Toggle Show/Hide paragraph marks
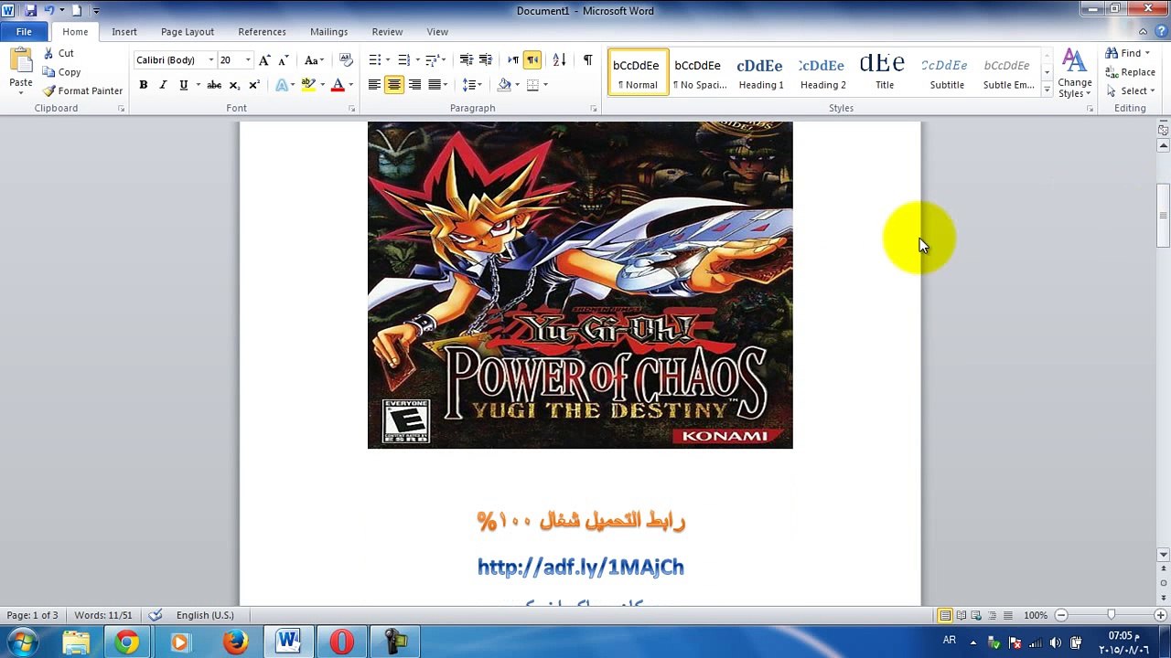 point(587,60)
